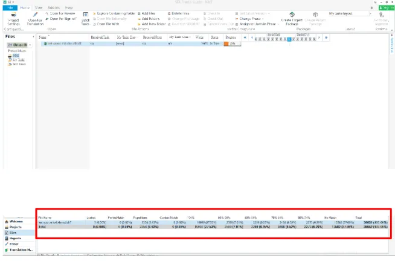The width and height of the screenshot is (395, 261).
Task: Click the Create Project Package icon
Action: 292,14
